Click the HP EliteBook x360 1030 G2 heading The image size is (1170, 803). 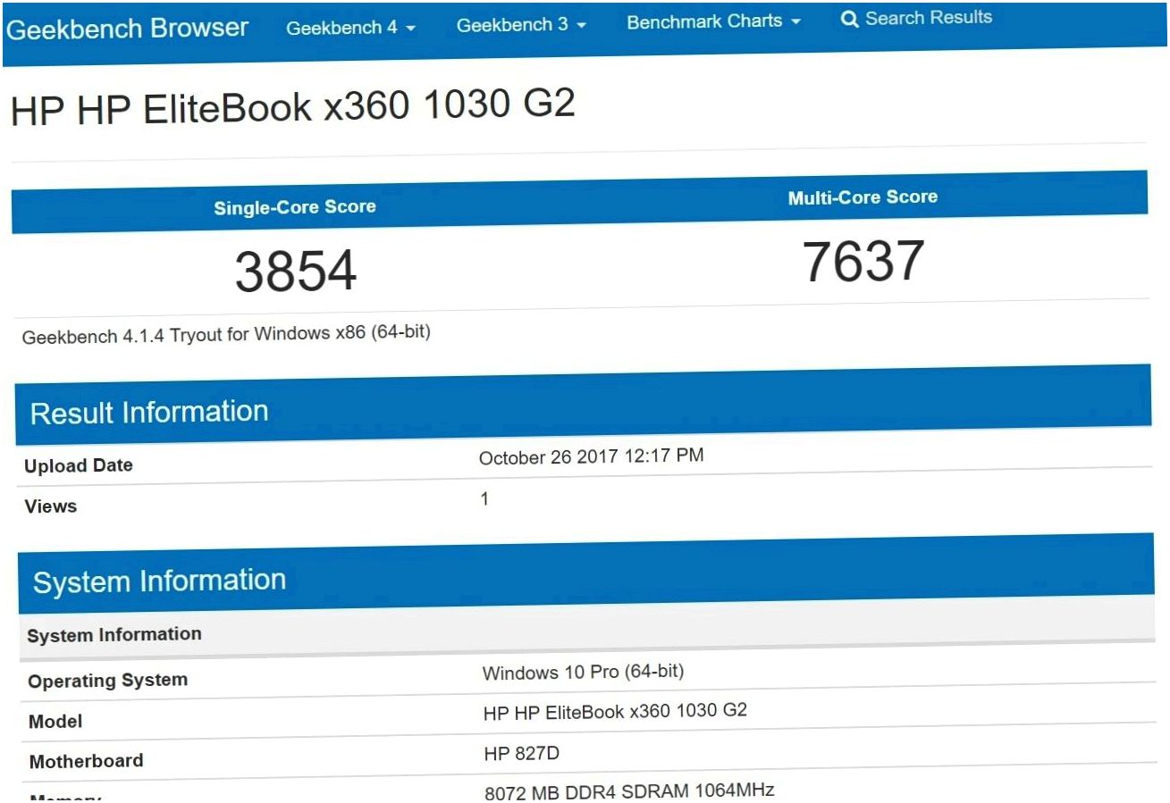[x=292, y=107]
